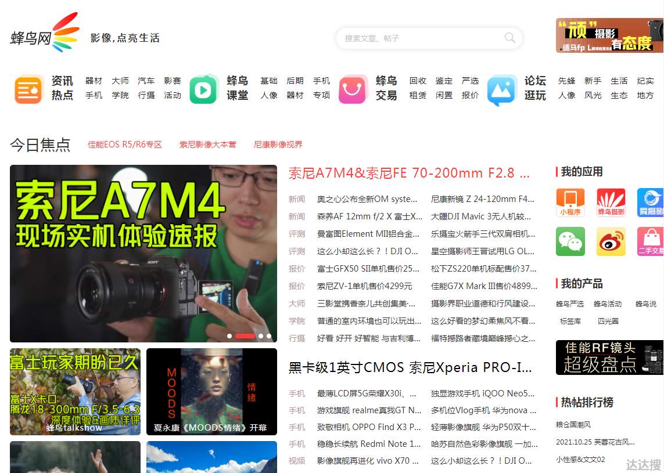
Task: Open 索尼ZV-1单机售价4299元 article
Action: point(365,286)
